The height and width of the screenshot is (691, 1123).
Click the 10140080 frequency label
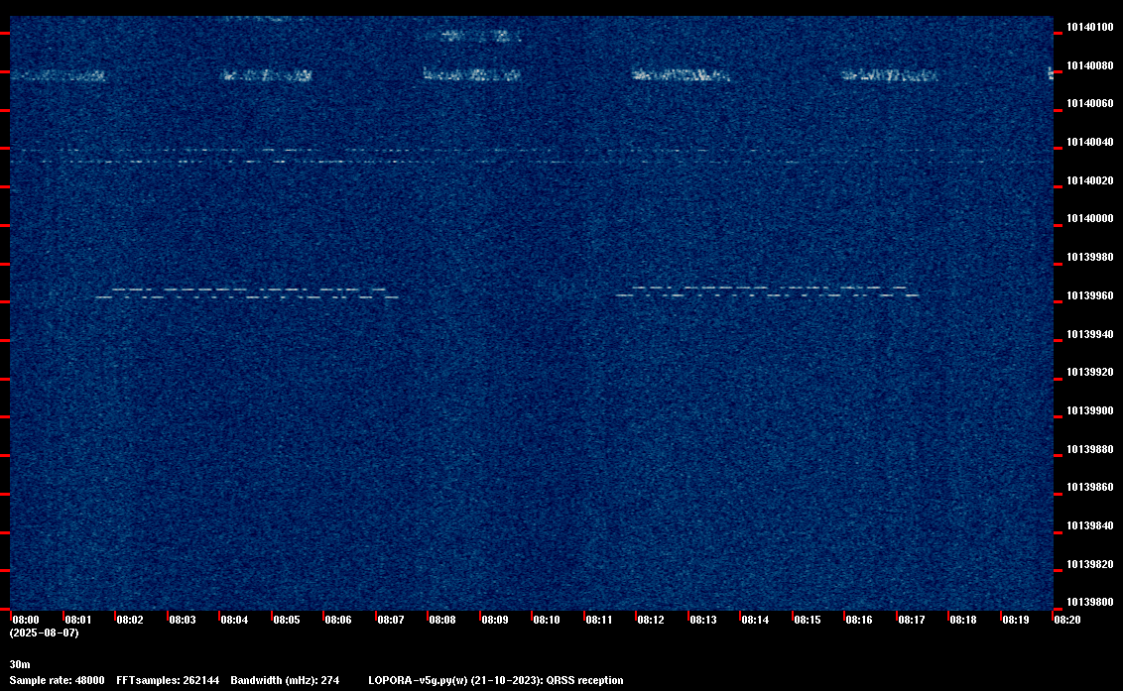pos(1090,65)
